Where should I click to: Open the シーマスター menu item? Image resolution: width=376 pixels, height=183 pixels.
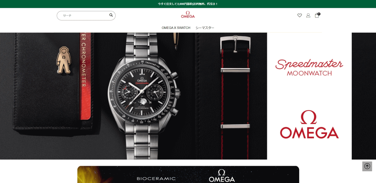[205, 28]
